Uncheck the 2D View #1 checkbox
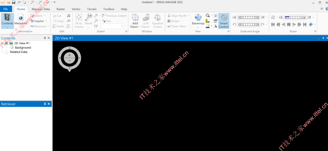Image resolution: width=328 pixels, height=151 pixels. coord(7,43)
